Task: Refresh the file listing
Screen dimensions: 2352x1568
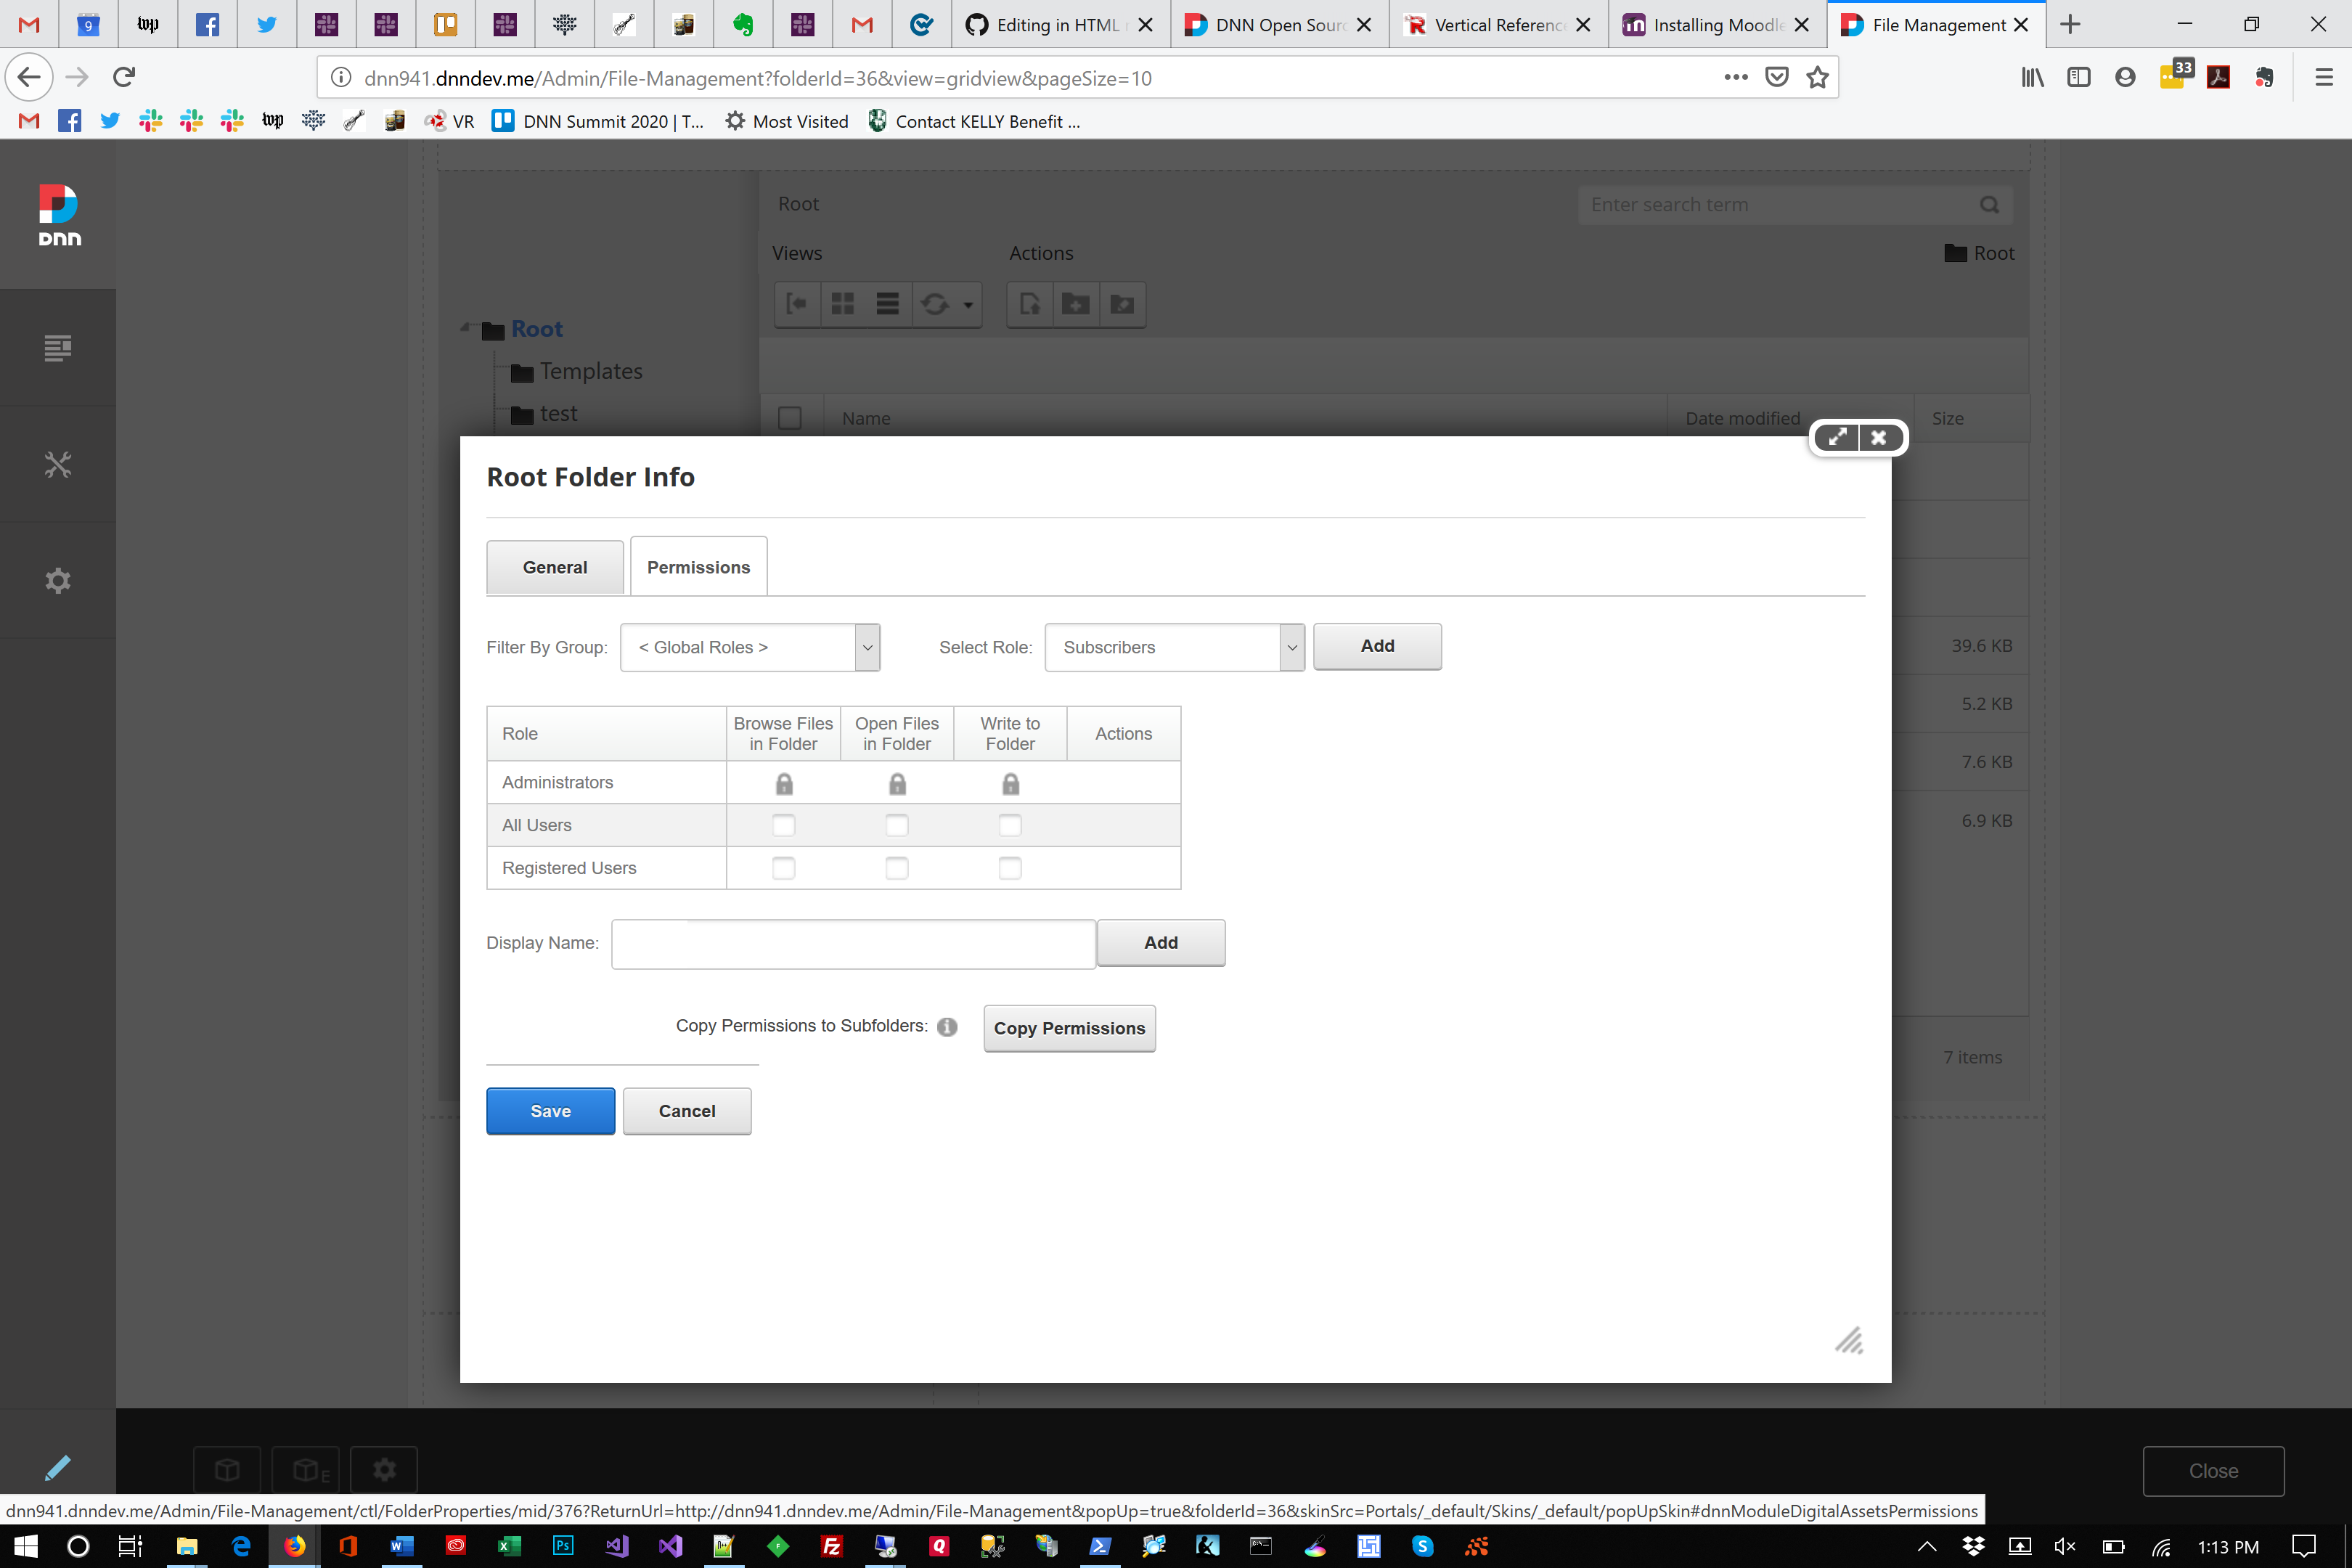Action: click(x=935, y=303)
